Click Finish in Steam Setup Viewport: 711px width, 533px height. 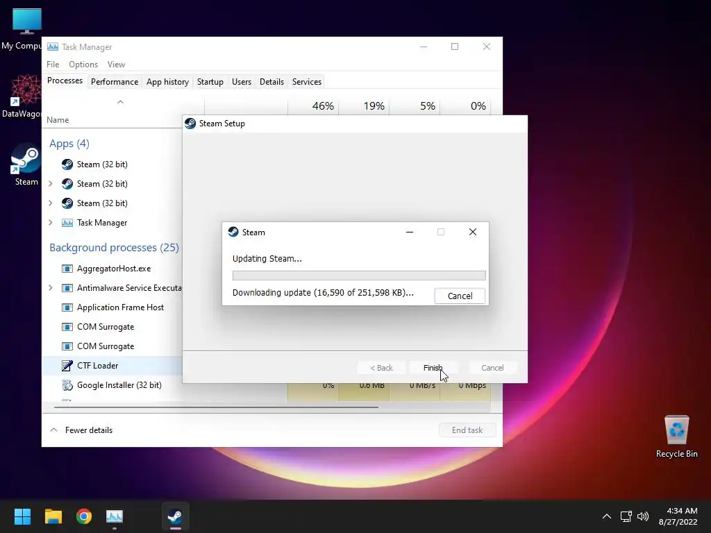pos(433,368)
